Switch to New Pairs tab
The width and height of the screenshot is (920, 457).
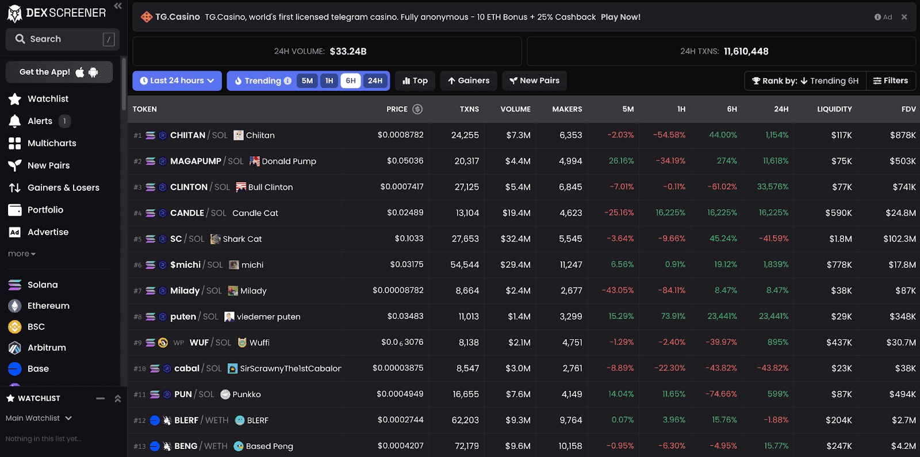coord(534,81)
